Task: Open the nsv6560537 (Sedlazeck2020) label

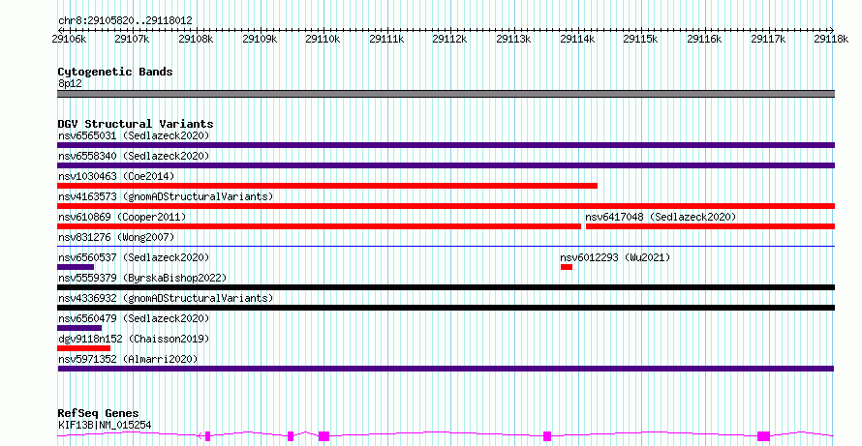Action: tap(134, 257)
